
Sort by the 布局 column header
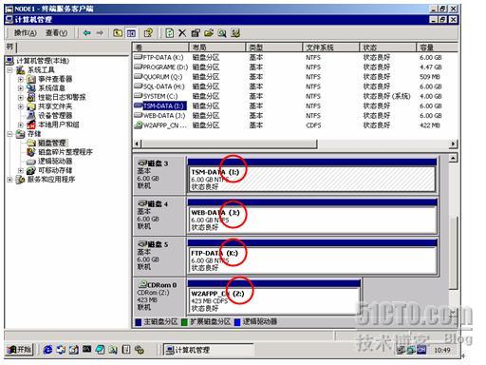tap(217, 48)
